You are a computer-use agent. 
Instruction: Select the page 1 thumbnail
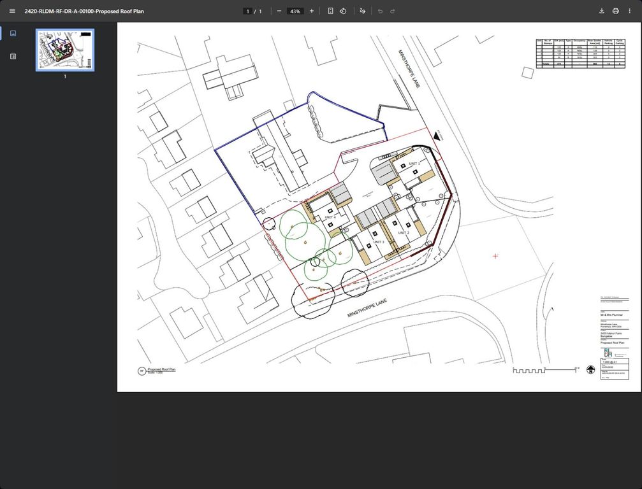tap(65, 50)
